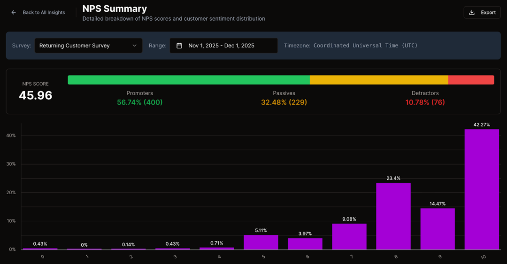Screen dimensions: 507x264
Task: Click the score 8 bar at 23.4%
Action: click(393, 216)
